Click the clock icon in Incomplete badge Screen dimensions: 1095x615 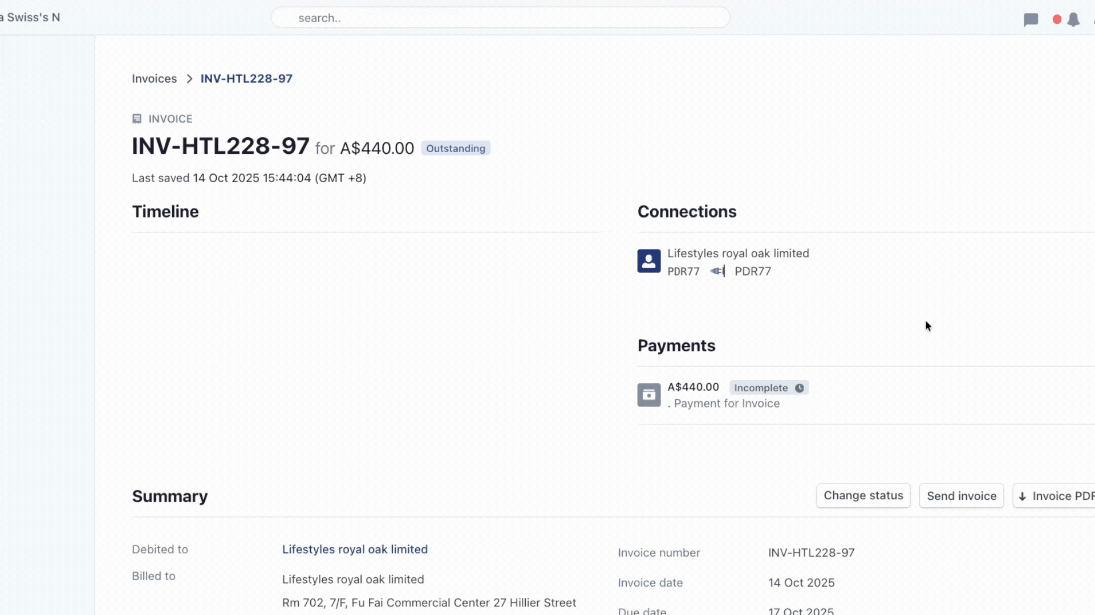click(800, 388)
